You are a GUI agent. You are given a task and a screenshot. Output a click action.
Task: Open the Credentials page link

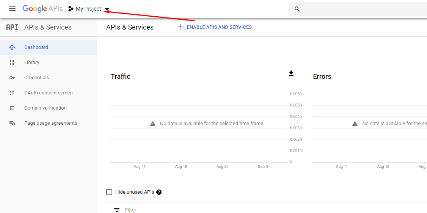click(36, 78)
